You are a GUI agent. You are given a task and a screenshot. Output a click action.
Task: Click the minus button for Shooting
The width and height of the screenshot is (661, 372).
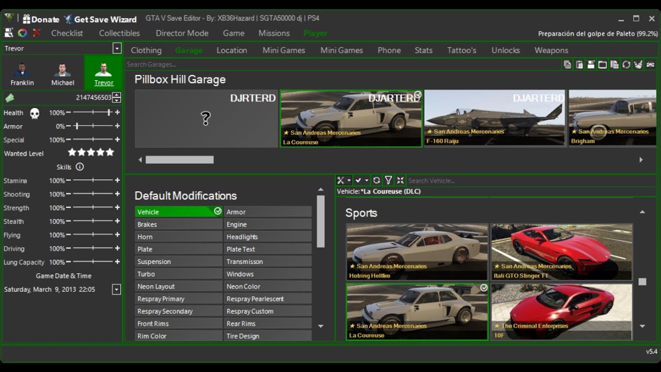point(68,194)
